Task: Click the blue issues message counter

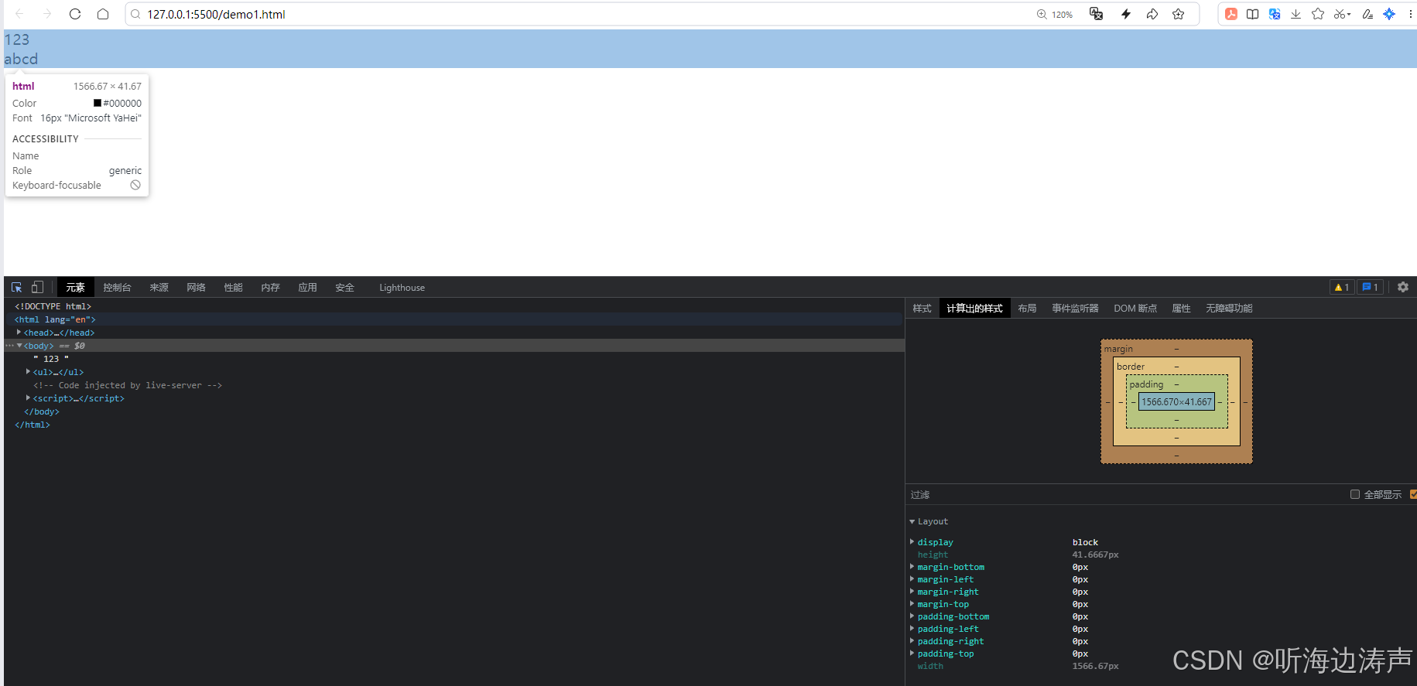Action: coord(1370,287)
